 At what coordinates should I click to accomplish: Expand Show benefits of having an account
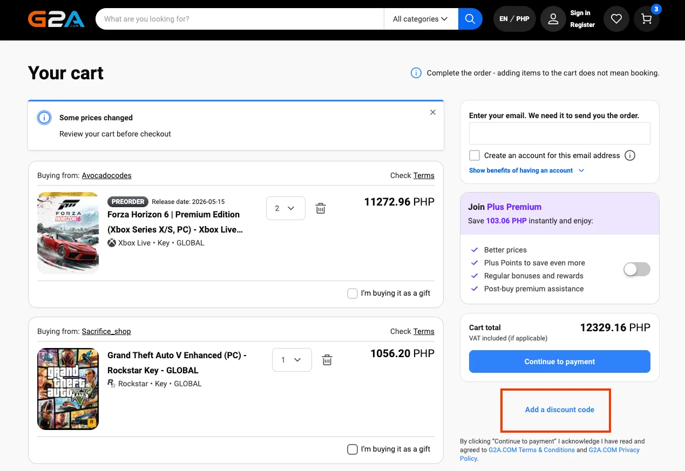pos(527,170)
